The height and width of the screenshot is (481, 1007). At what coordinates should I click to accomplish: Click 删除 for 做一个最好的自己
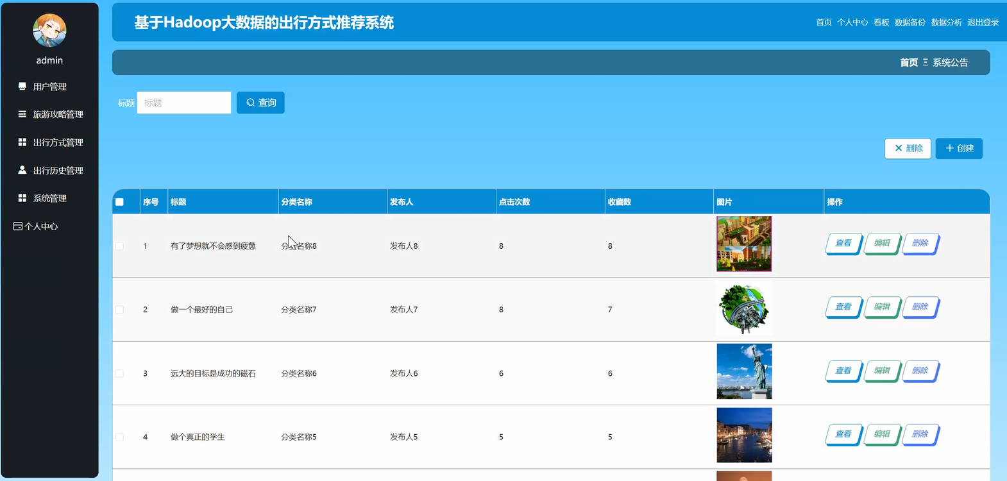pyautogui.click(x=920, y=307)
